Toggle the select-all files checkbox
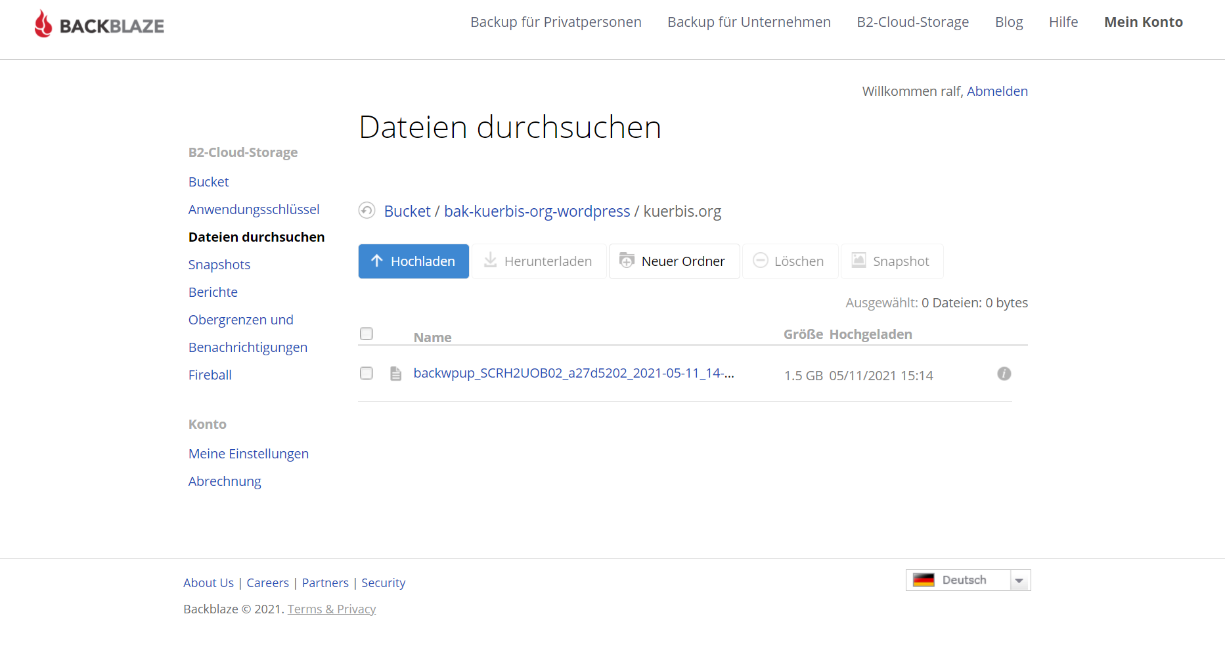This screenshot has width=1225, height=658. [367, 334]
